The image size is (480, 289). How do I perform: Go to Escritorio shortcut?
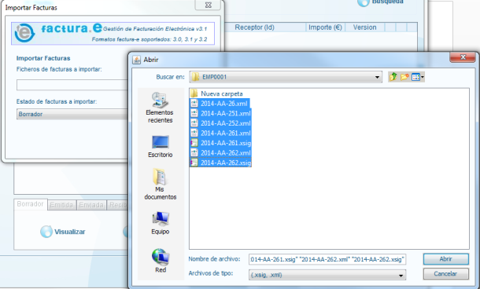160,147
